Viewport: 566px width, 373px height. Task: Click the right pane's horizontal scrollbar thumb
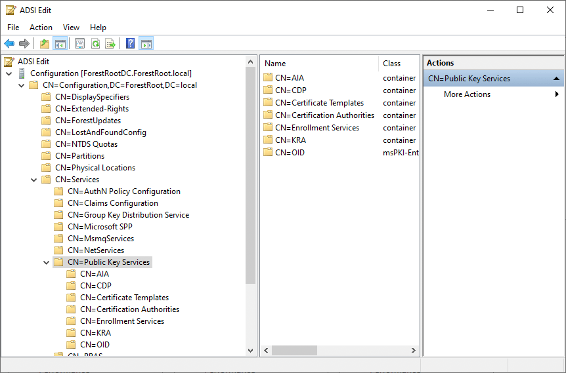point(303,351)
